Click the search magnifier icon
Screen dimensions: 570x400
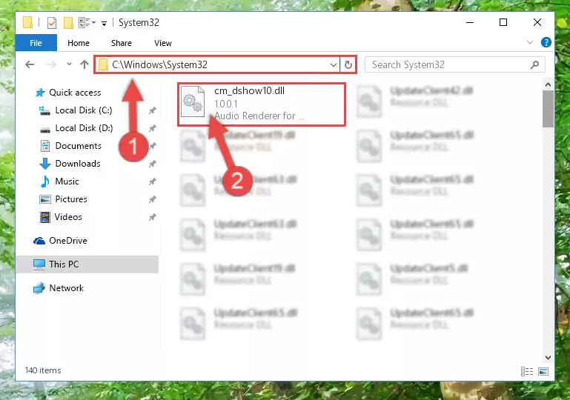click(534, 65)
